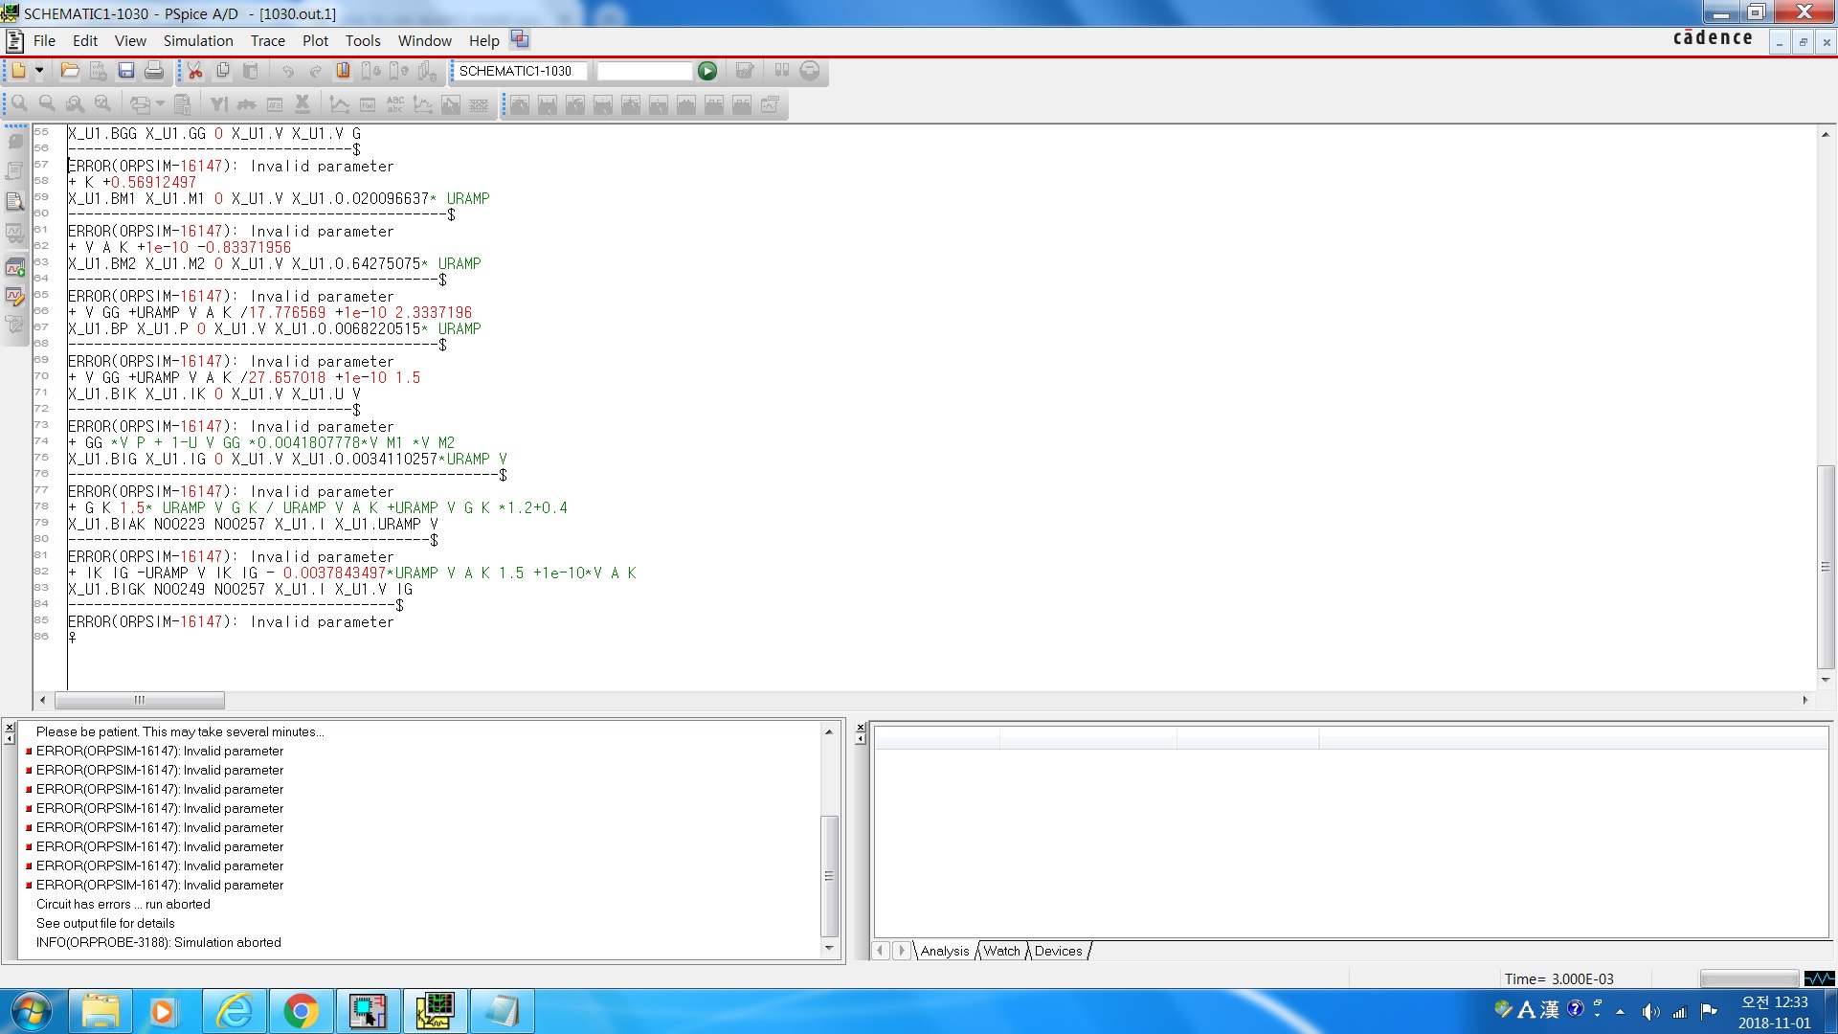Open the Simulation menu
The height and width of the screenshot is (1034, 1838).
pyautogui.click(x=198, y=40)
